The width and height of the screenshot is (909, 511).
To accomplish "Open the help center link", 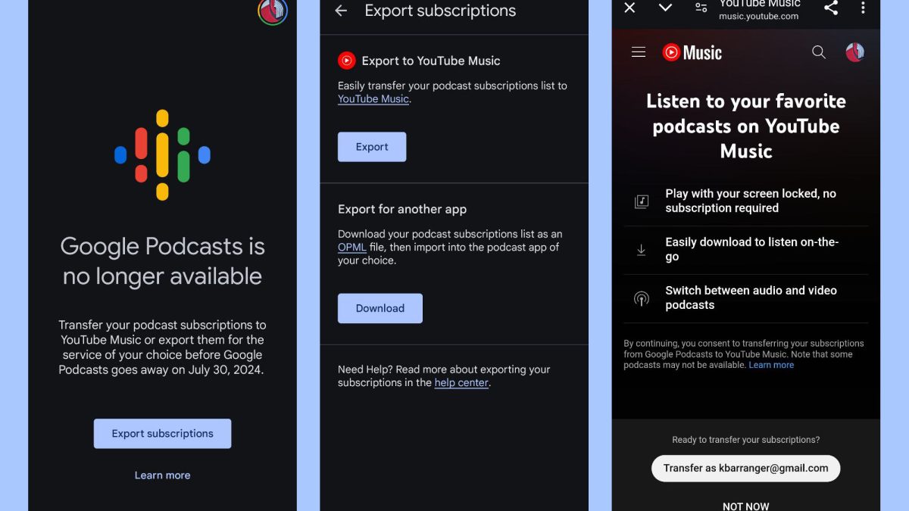I will tap(461, 383).
